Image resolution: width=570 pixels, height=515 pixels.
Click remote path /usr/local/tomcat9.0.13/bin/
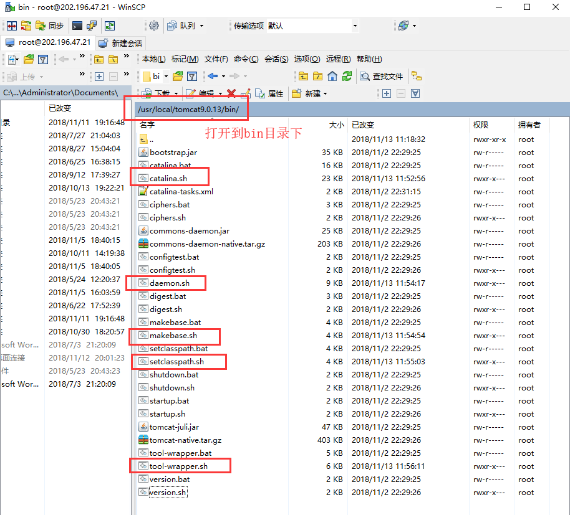point(188,109)
